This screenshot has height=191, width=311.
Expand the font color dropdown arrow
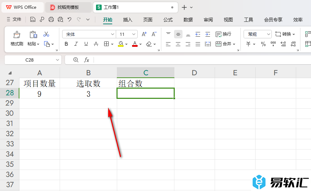click(140, 44)
